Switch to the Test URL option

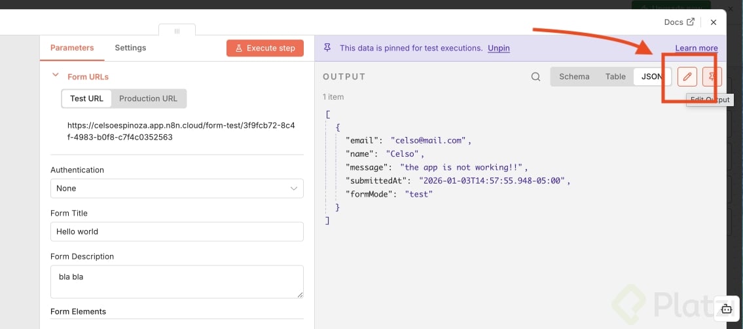pos(86,98)
